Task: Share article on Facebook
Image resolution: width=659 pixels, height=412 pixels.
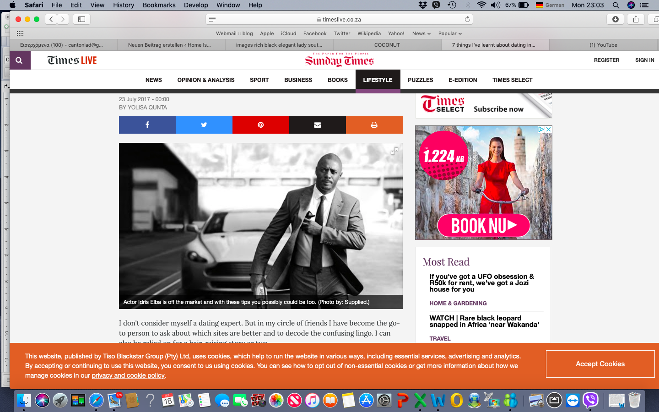Action: (147, 125)
